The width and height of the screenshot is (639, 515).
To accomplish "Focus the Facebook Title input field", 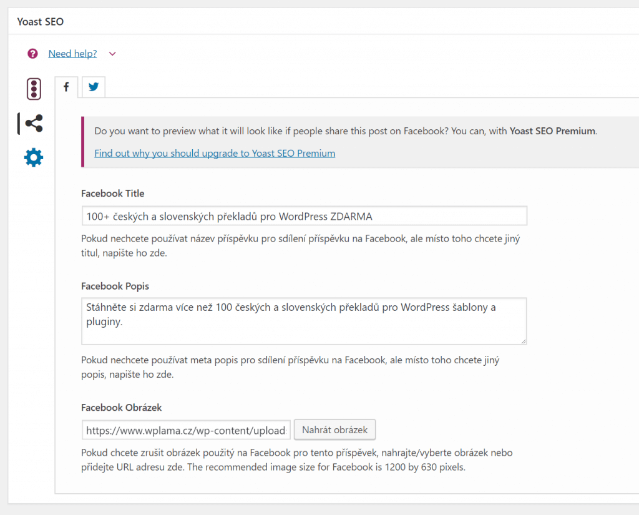I will coord(305,216).
